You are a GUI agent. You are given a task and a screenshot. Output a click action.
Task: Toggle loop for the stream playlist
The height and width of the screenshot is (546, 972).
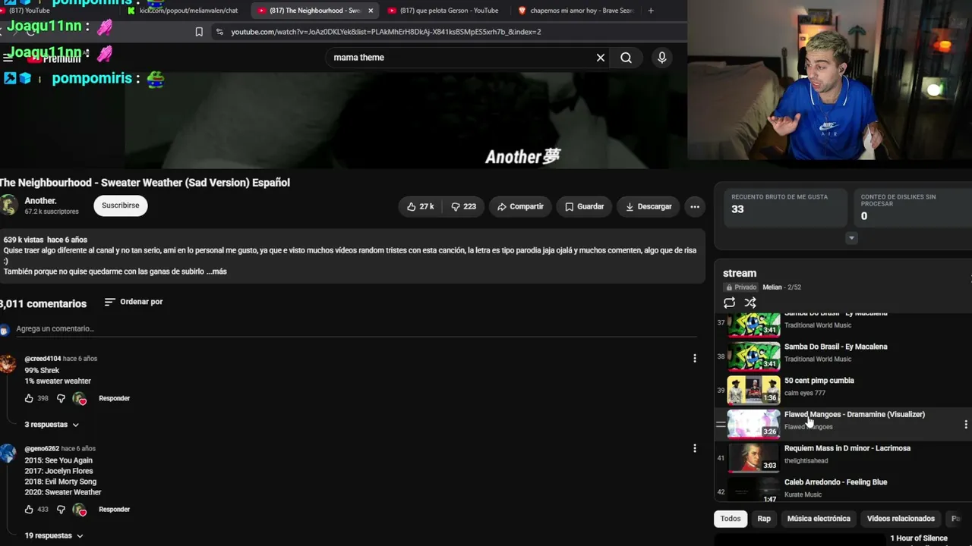coord(729,303)
